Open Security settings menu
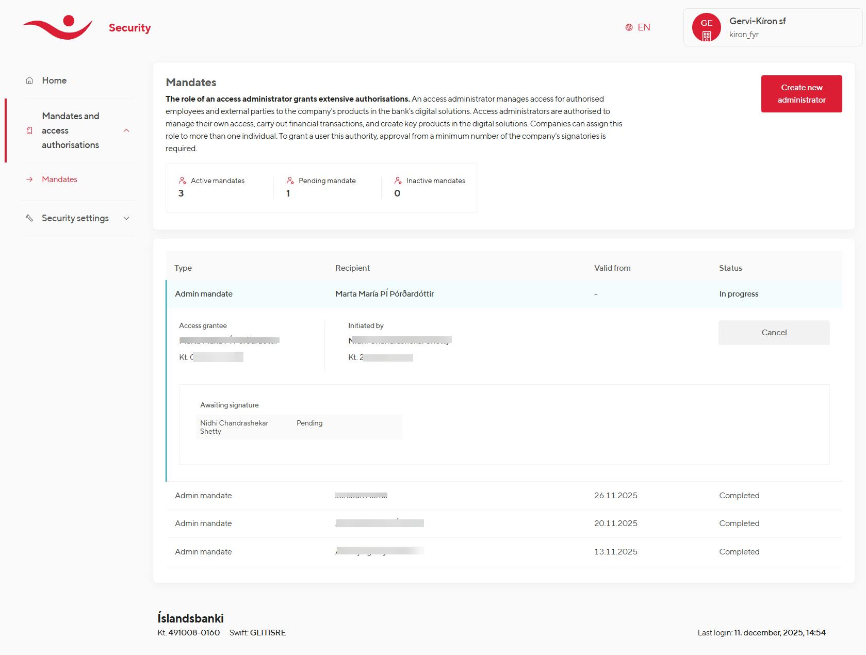This screenshot has height=655, width=866. click(x=77, y=218)
